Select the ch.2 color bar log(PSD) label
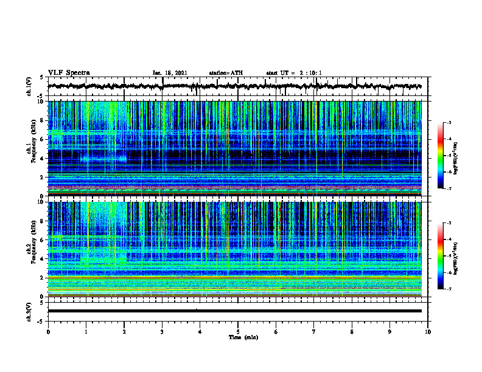The image size is (482, 372). coord(456,259)
